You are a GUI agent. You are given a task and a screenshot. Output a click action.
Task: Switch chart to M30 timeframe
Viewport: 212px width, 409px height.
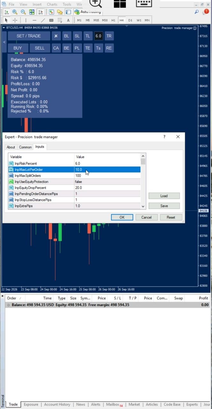pos(105,20)
